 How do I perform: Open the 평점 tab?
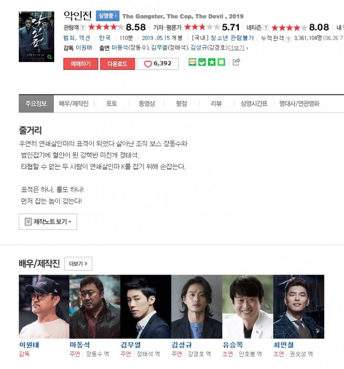[x=181, y=104]
